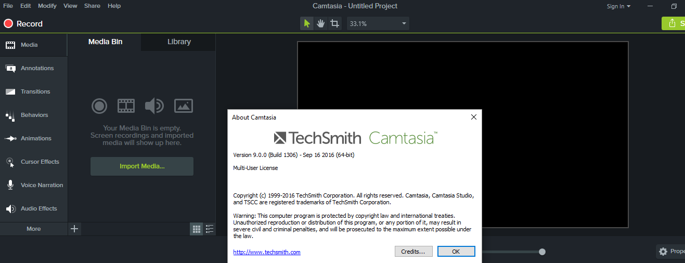
Task: Click the Credits... button
Action: point(413,252)
